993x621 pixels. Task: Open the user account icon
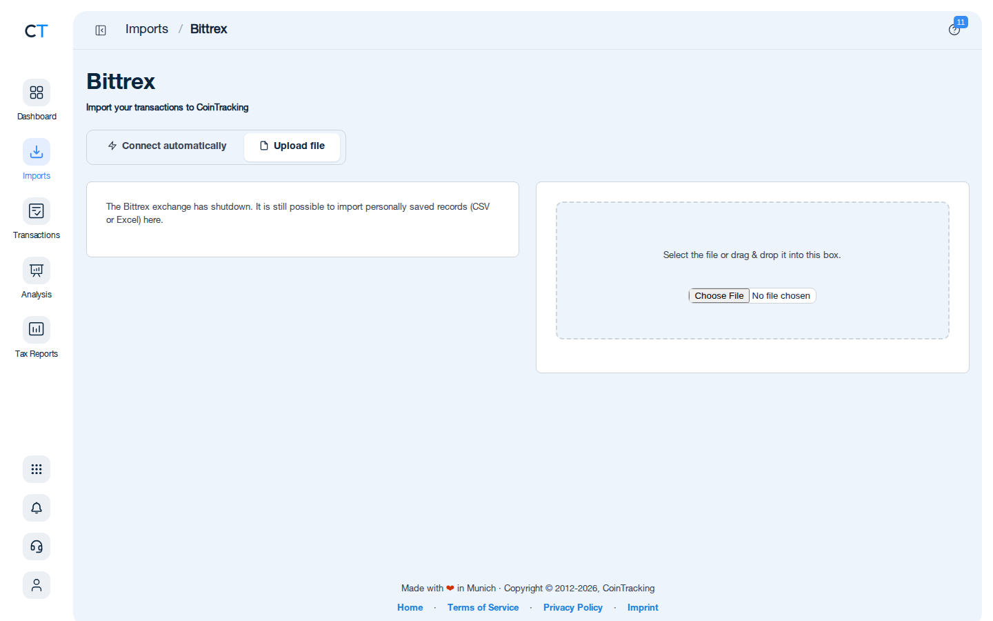pyautogui.click(x=37, y=585)
